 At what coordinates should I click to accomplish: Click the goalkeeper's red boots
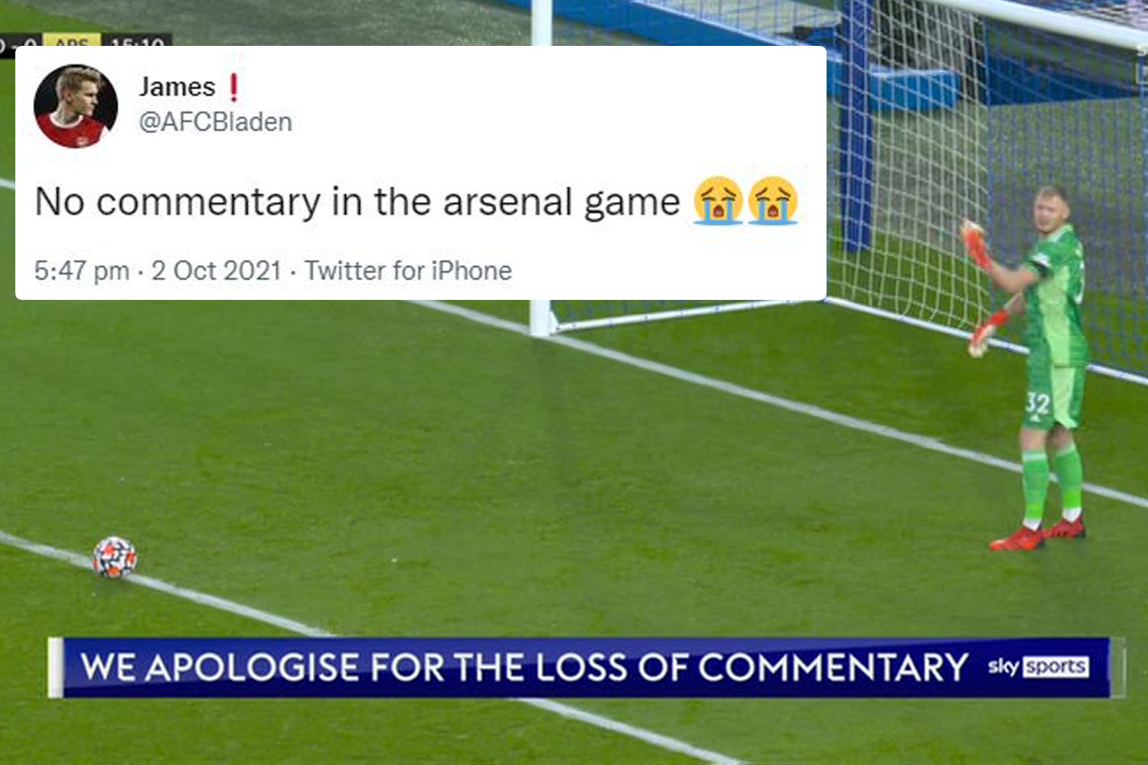pos(1039,533)
